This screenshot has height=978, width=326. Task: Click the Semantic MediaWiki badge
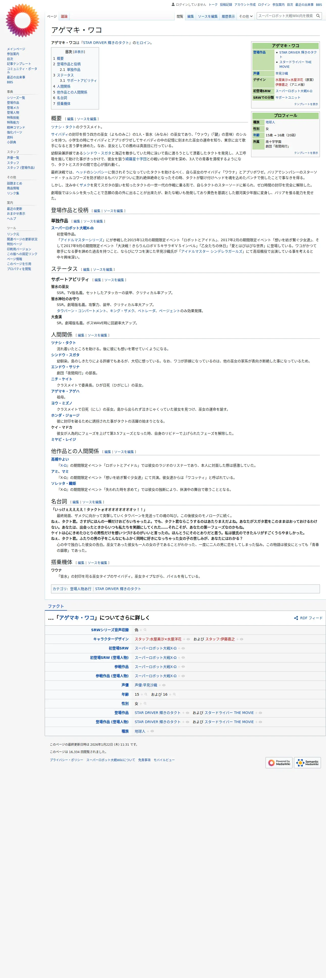pyautogui.click(x=307, y=762)
